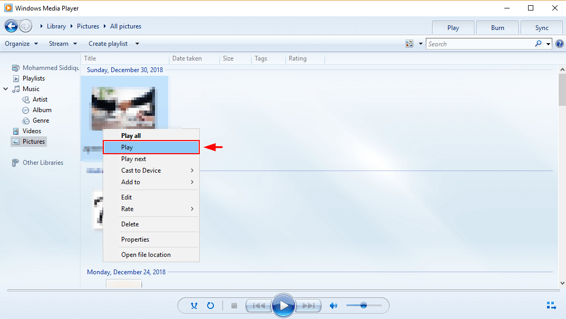Toggle the repeat button

click(210, 306)
